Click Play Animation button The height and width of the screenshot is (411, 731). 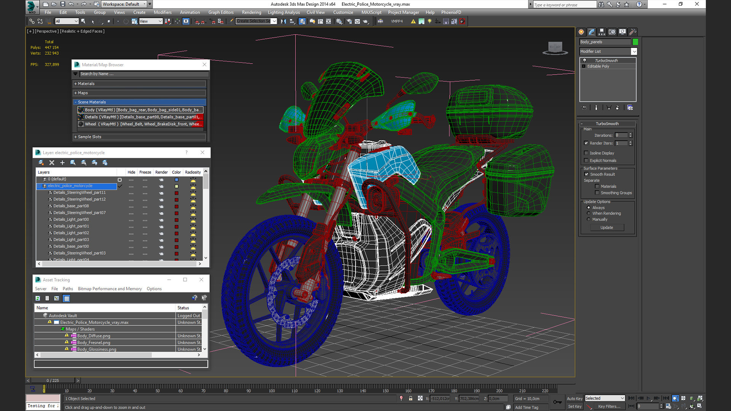pyautogui.click(x=649, y=398)
